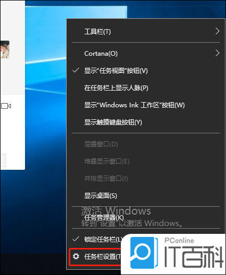Open 任务管理器(K)
This screenshot has width=226, height=275.
[146, 218]
